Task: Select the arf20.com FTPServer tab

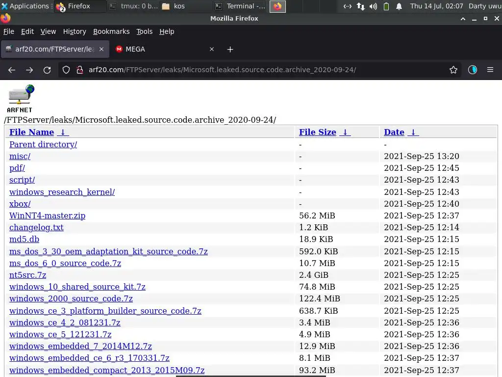Action: click(55, 49)
